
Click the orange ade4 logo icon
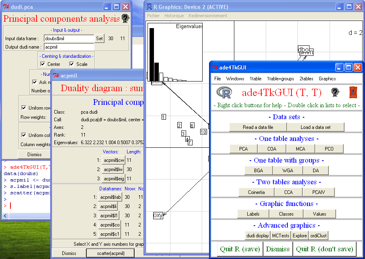353,93
